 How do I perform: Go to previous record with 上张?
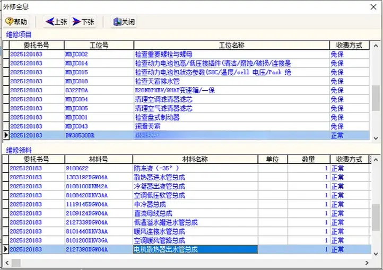point(56,22)
